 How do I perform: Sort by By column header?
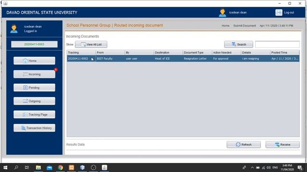tap(139, 53)
